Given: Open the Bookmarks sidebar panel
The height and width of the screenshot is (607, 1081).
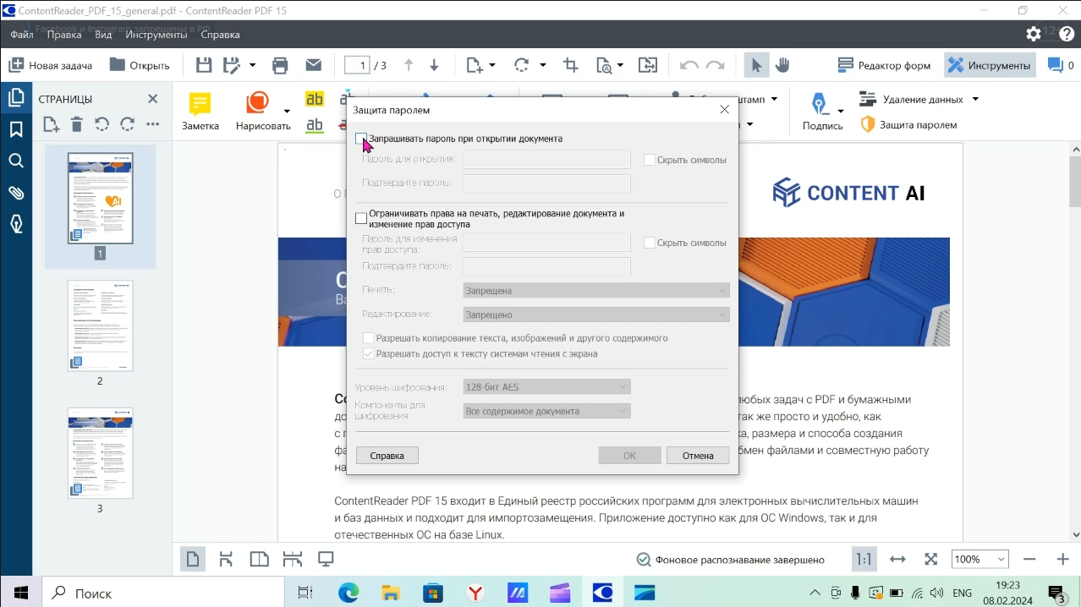Looking at the screenshot, I should pyautogui.click(x=16, y=129).
